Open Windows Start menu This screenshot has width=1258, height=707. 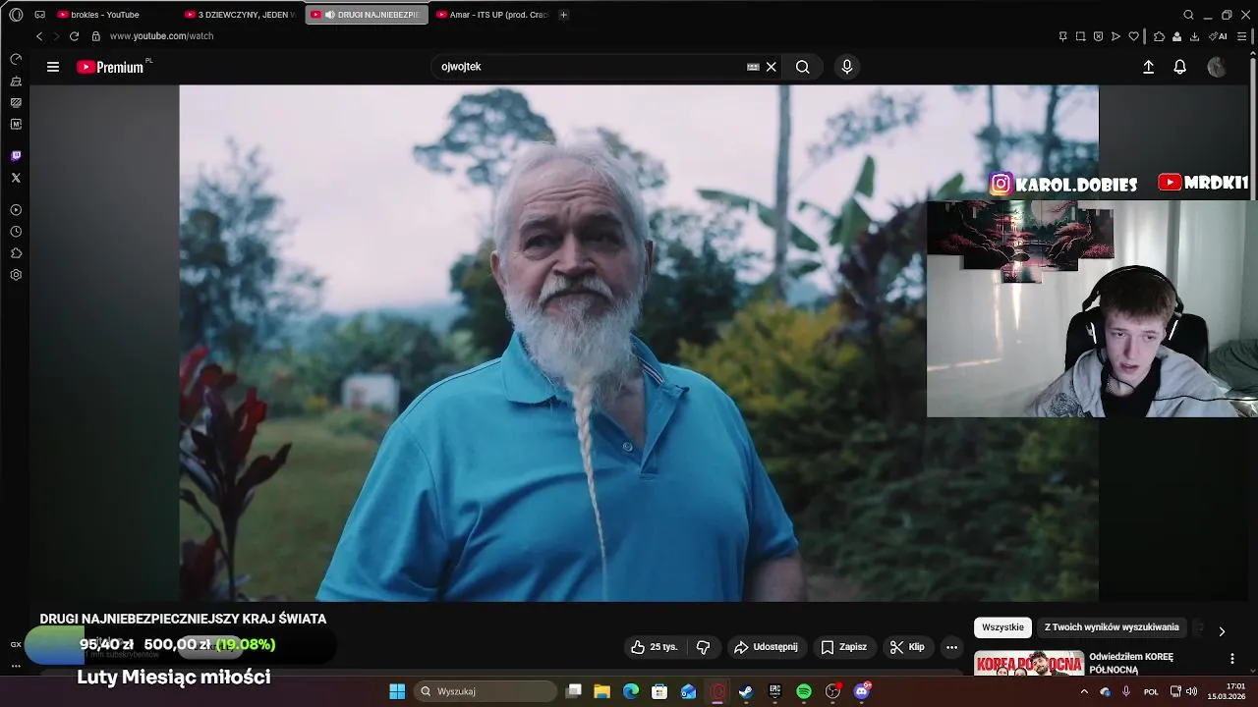coord(397,691)
